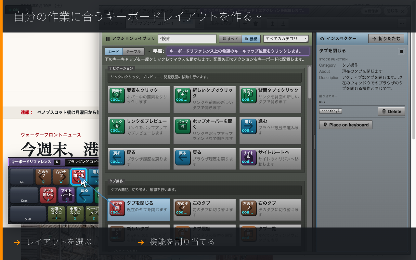Screen dimensions: 416x260
Task: Click the 右のタブ card in the action library
Action: click(270, 210)
